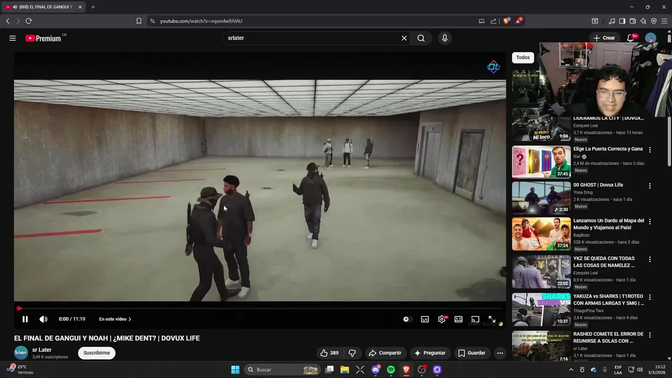Open the Brave Rewards triangle icon
Screen dimensions: 672x378
[519, 21]
